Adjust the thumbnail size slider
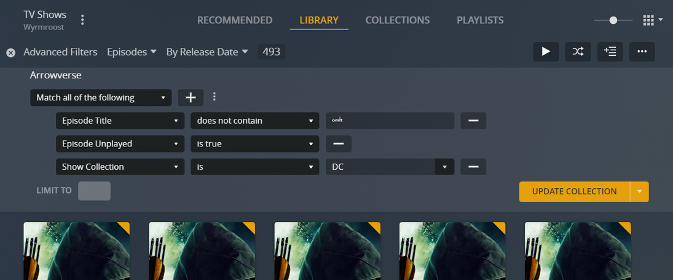Image resolution: width=673 pixels, height=280 pixels. click(x=613, y=20)
